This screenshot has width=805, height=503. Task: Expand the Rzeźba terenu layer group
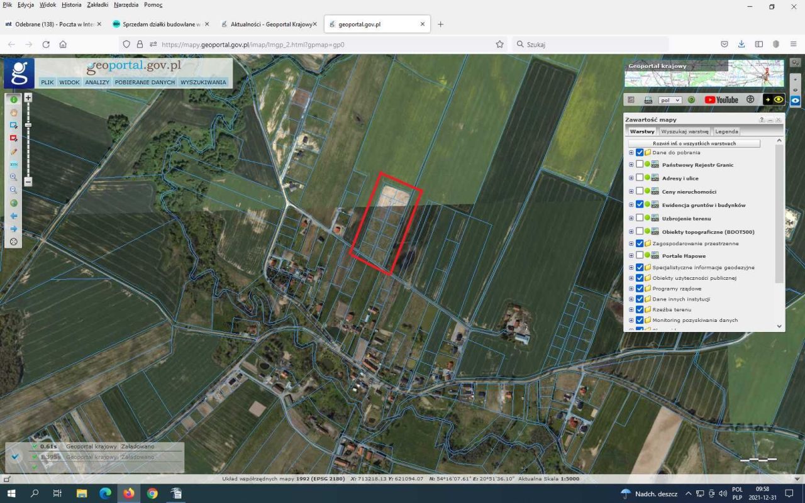click(631, 309)
